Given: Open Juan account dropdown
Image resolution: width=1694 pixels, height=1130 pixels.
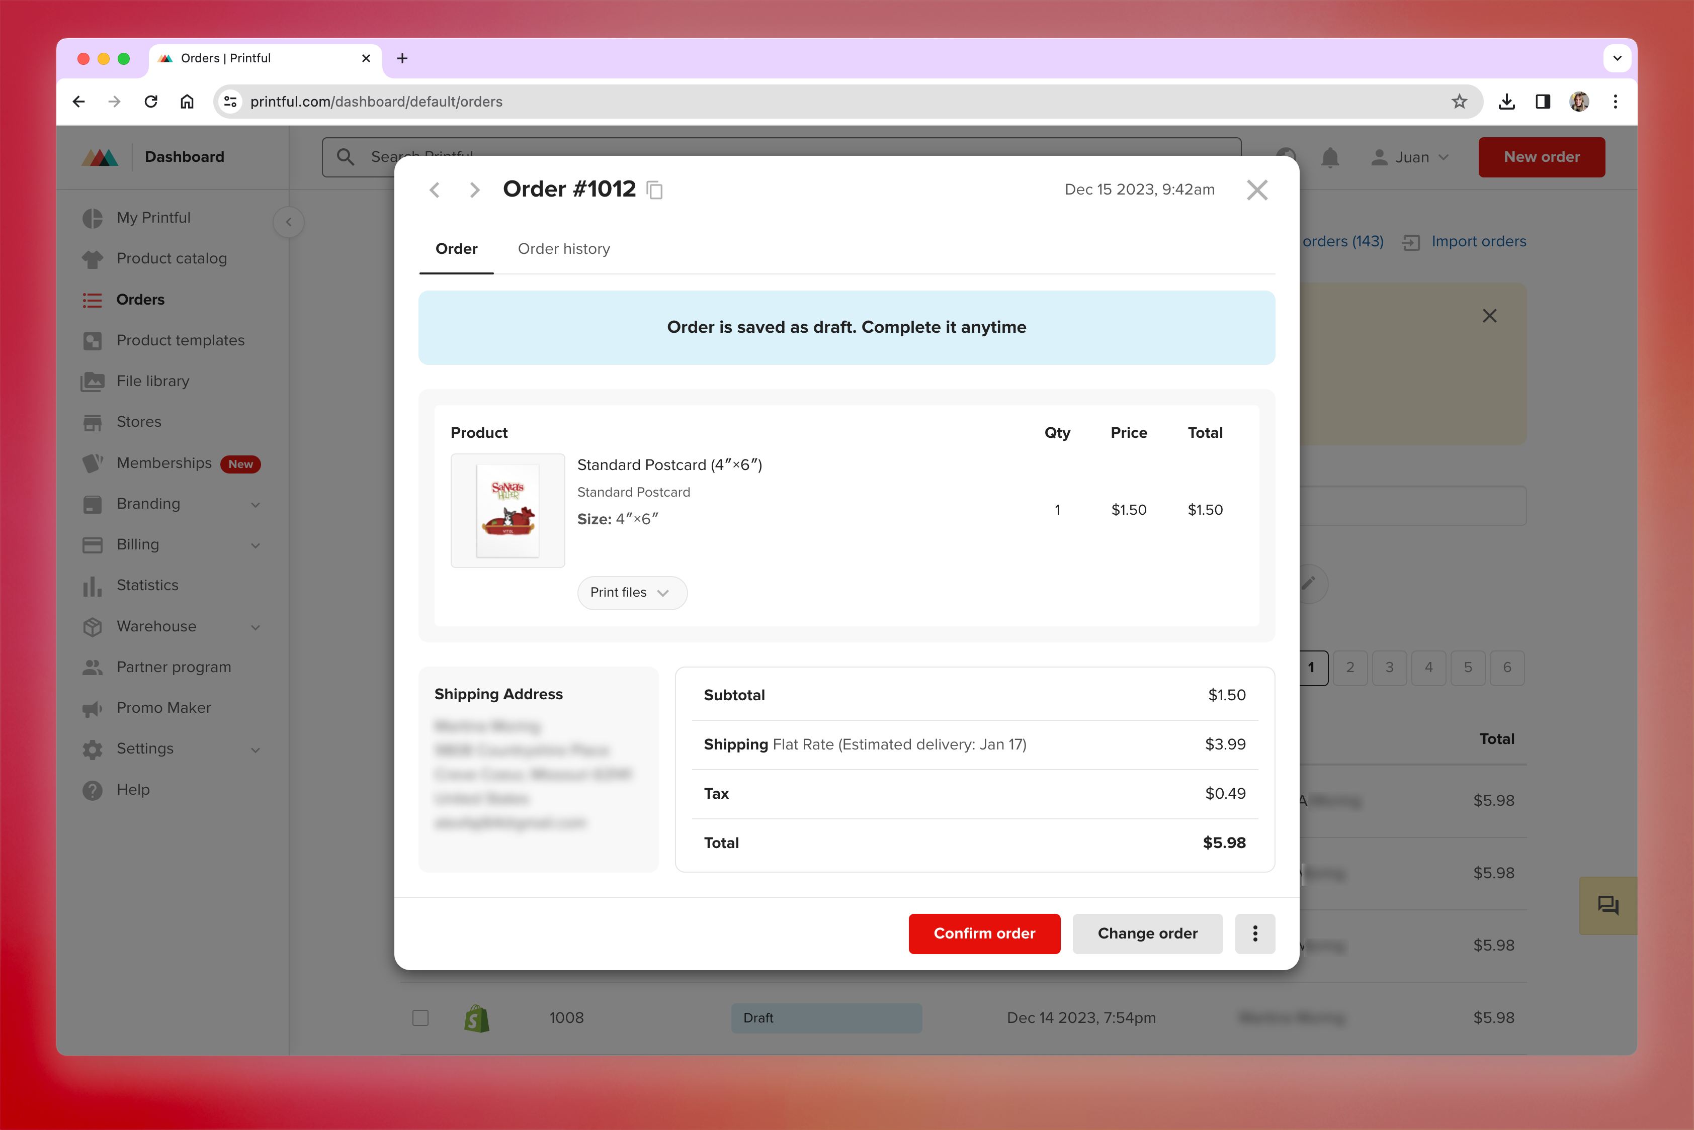Looking at the screenshot, I should coord(1410,157).
